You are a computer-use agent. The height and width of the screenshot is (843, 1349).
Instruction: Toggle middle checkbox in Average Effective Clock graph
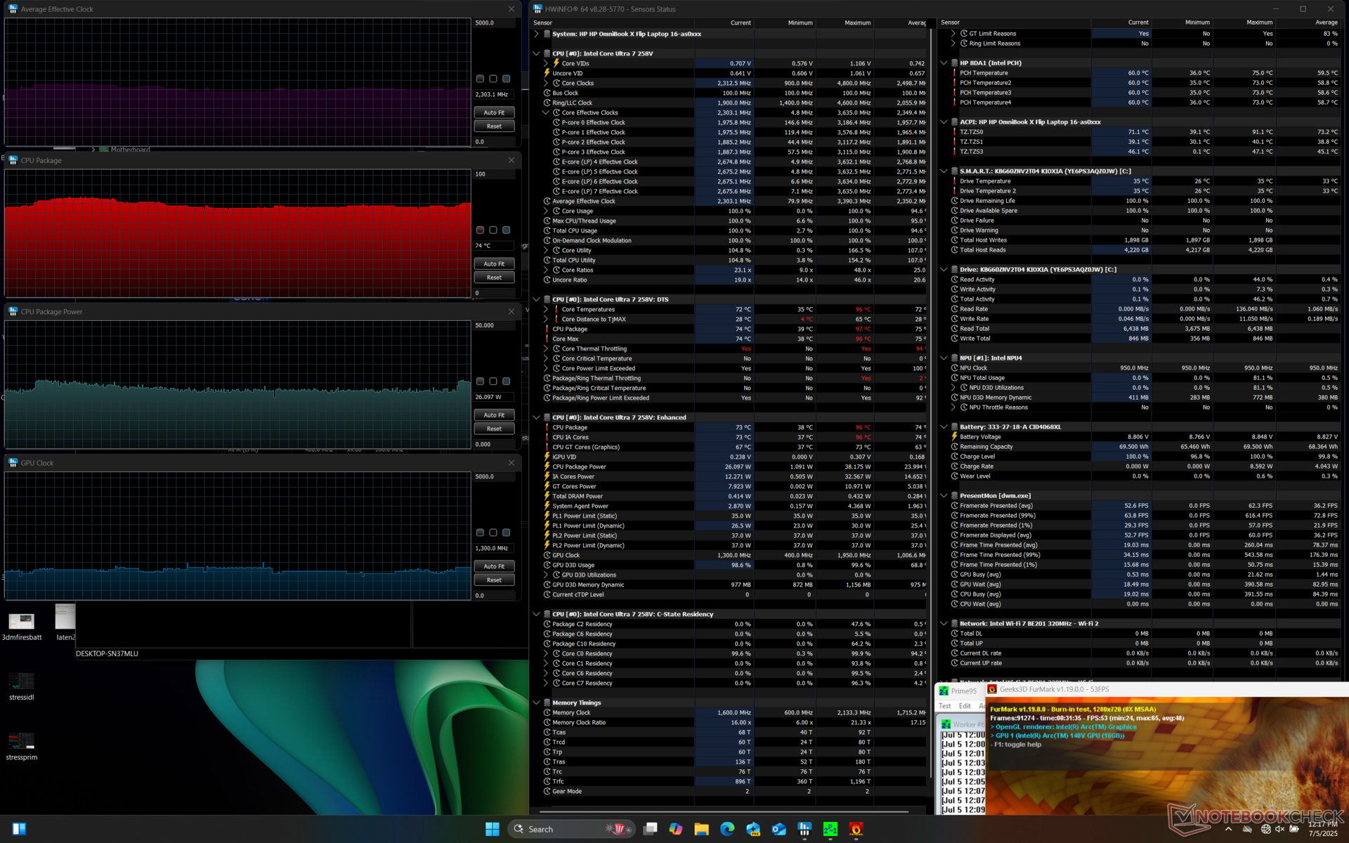493,79
